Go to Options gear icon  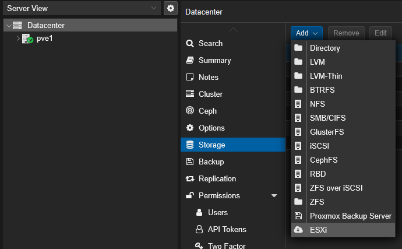click(189, 128)
